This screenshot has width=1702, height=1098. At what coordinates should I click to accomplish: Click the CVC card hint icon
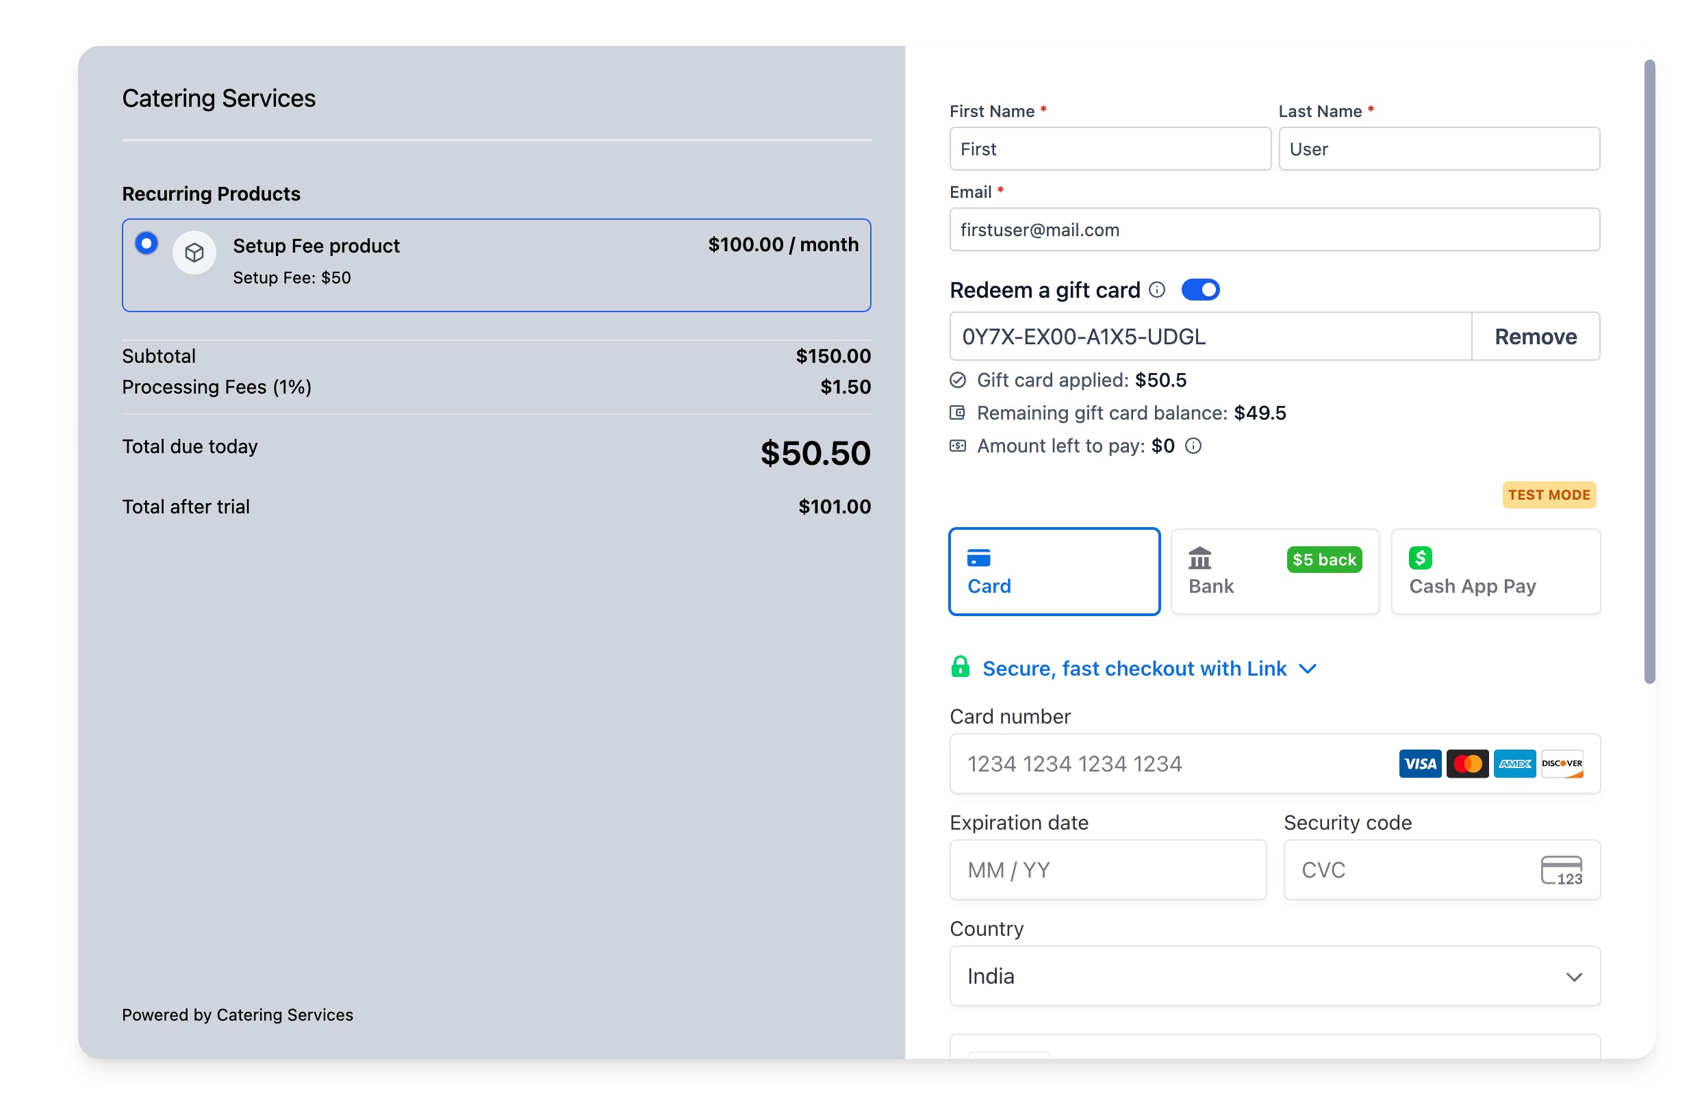point(1560,870)
